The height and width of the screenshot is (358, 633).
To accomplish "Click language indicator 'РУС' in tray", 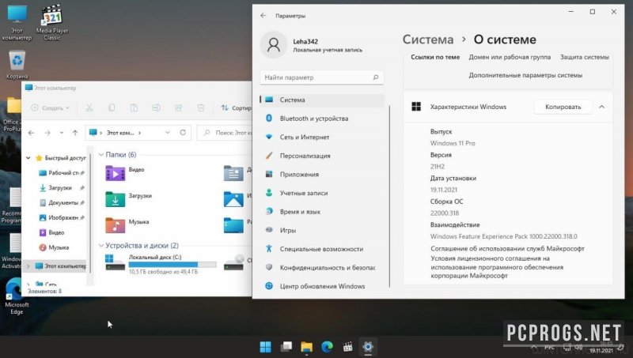I will pyautogui.click(x=549, y=347).
